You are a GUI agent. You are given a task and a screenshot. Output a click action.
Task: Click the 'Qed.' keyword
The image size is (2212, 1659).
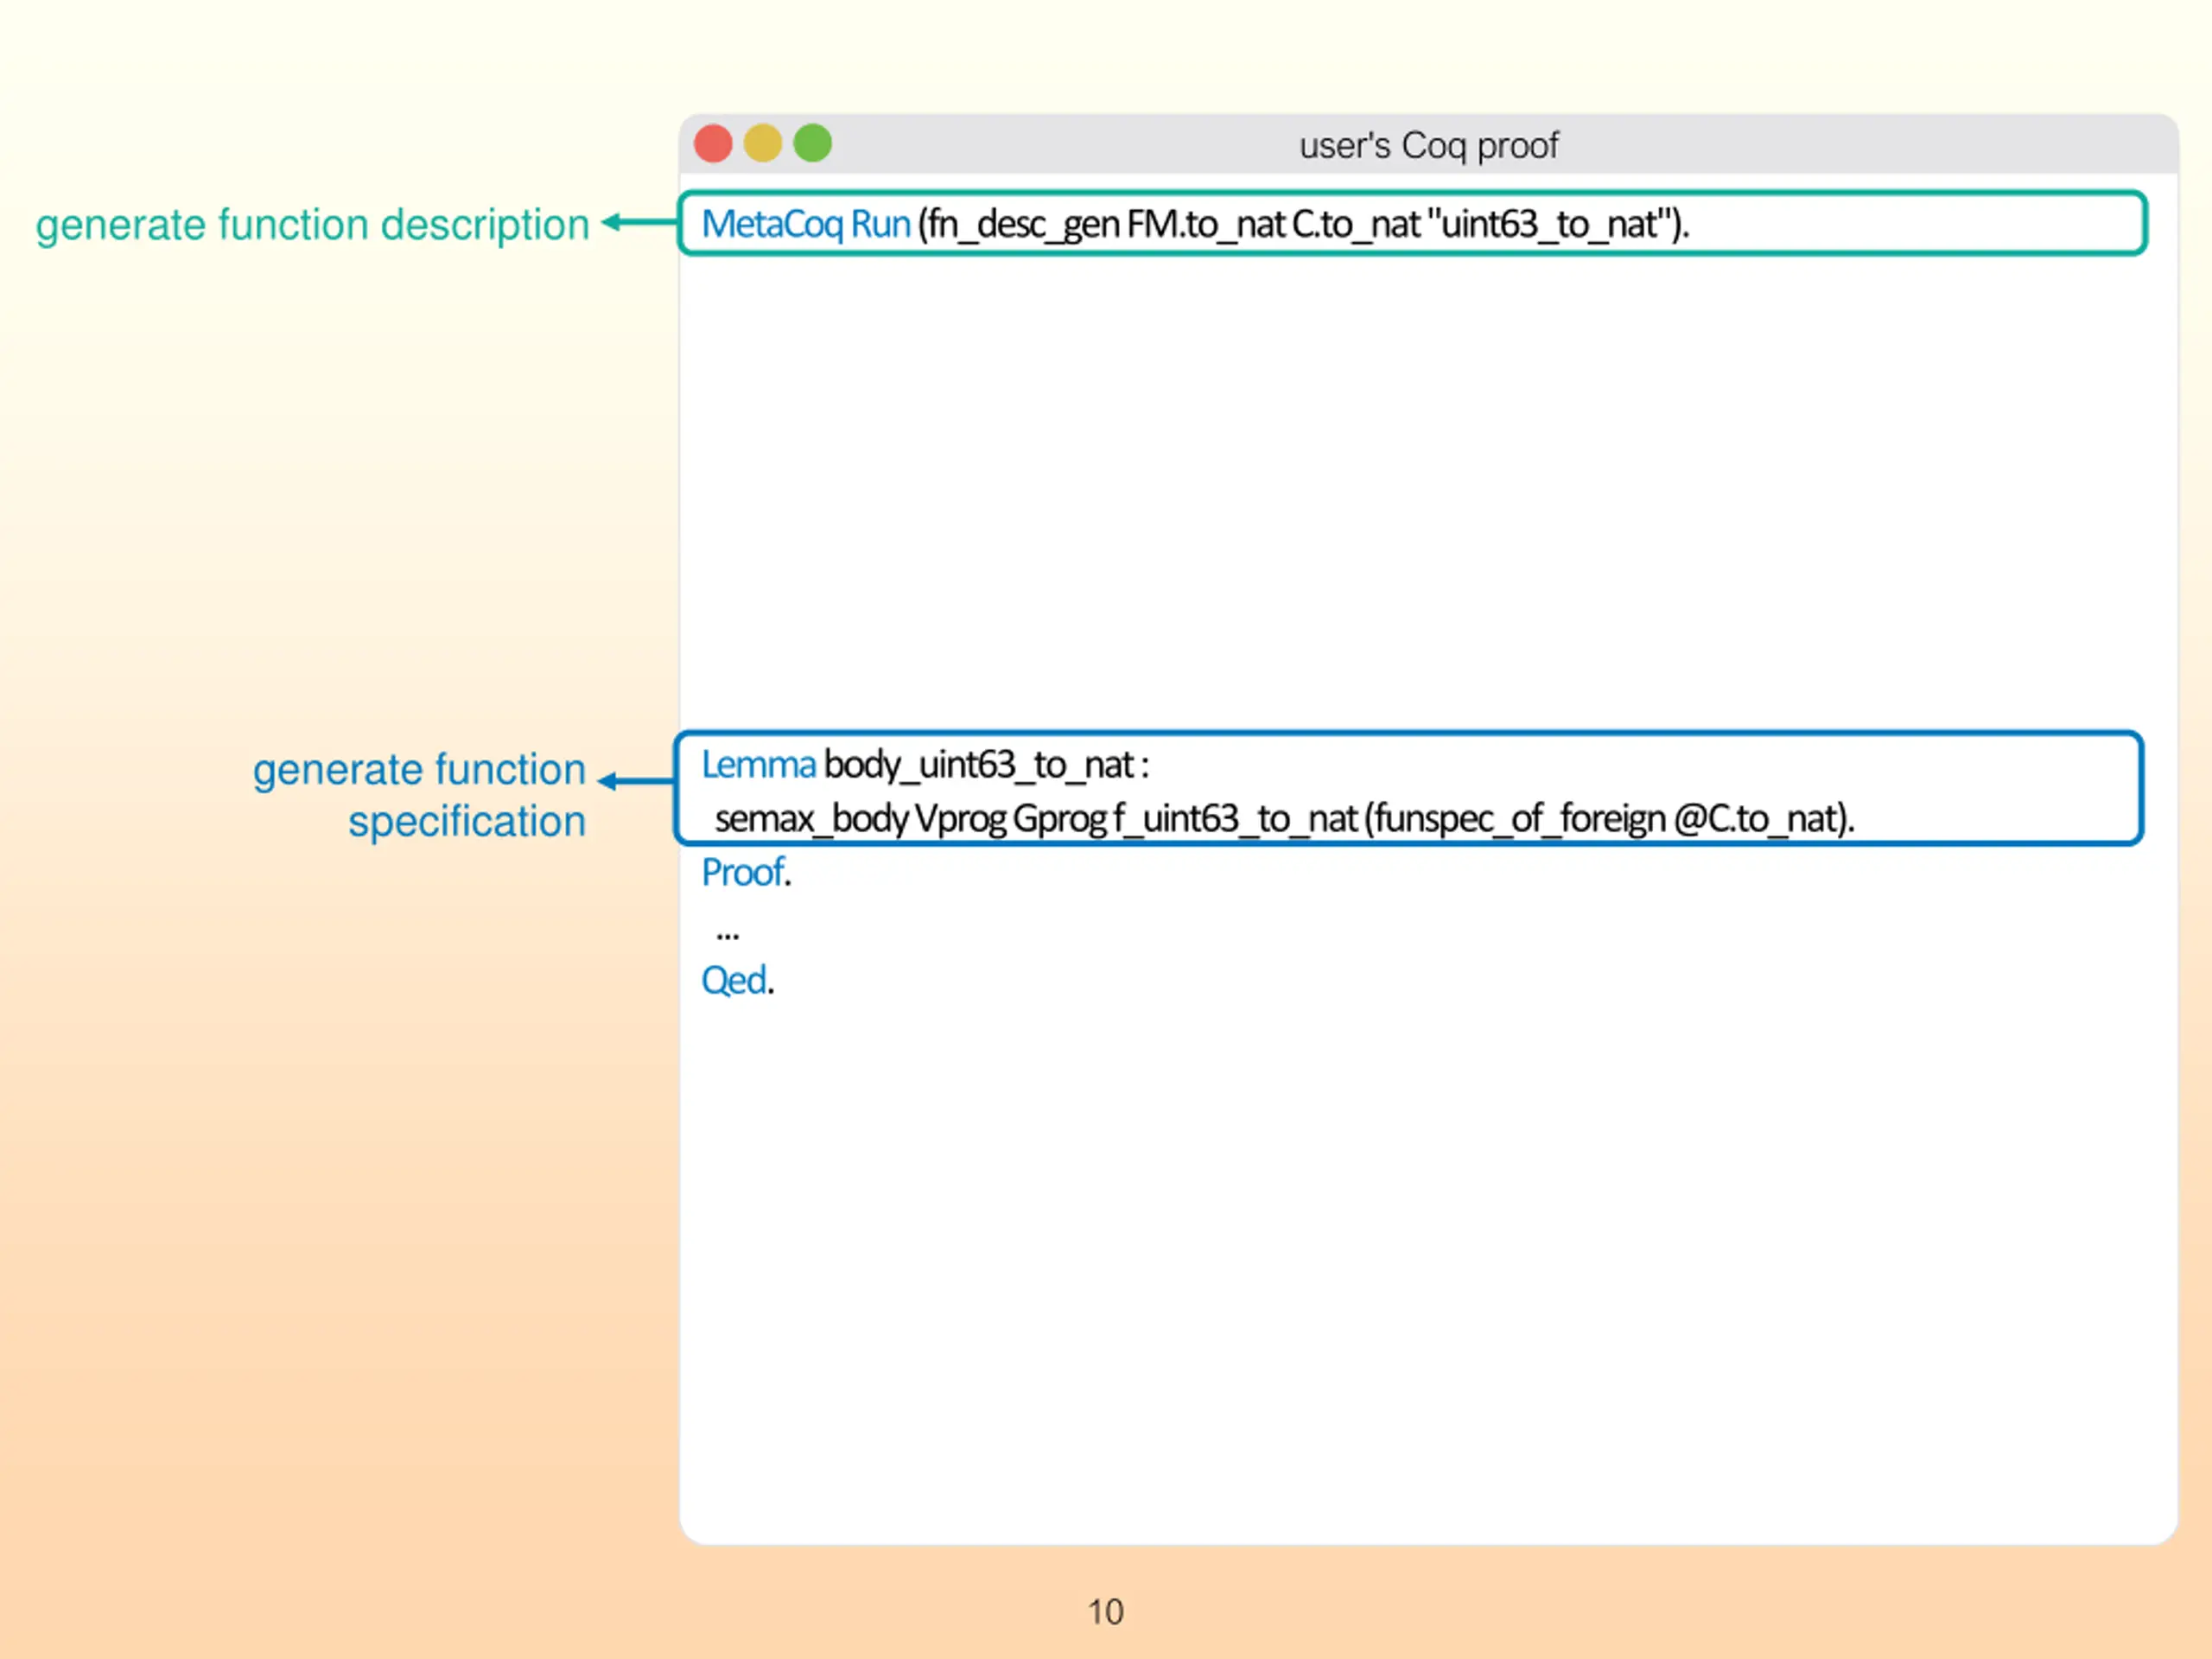(x=738, y=980)
